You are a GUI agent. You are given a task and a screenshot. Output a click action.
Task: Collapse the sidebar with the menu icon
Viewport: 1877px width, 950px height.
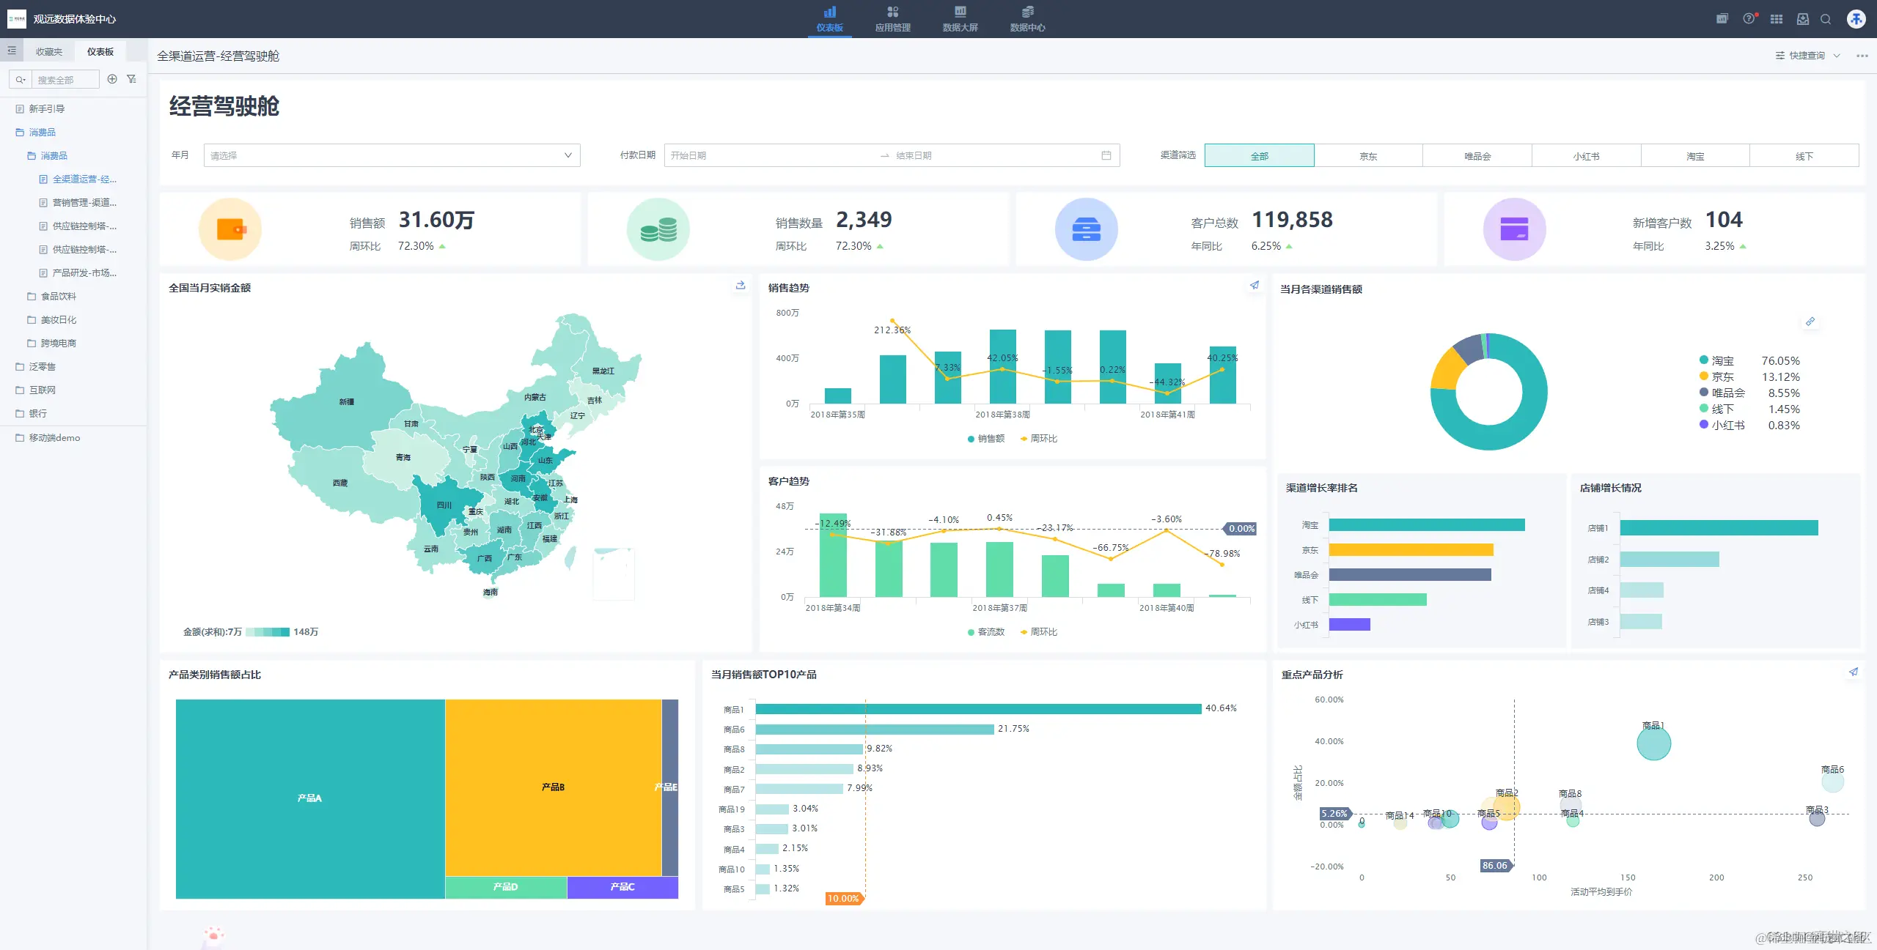[x=12, y=51]
